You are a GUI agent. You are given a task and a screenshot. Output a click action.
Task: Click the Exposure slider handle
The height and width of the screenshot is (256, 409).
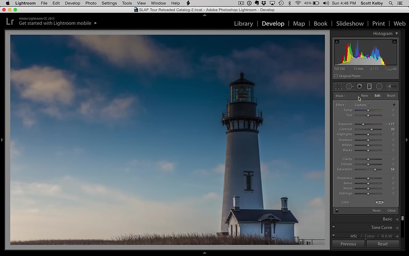pyautogui.click(x=363, y=124)
